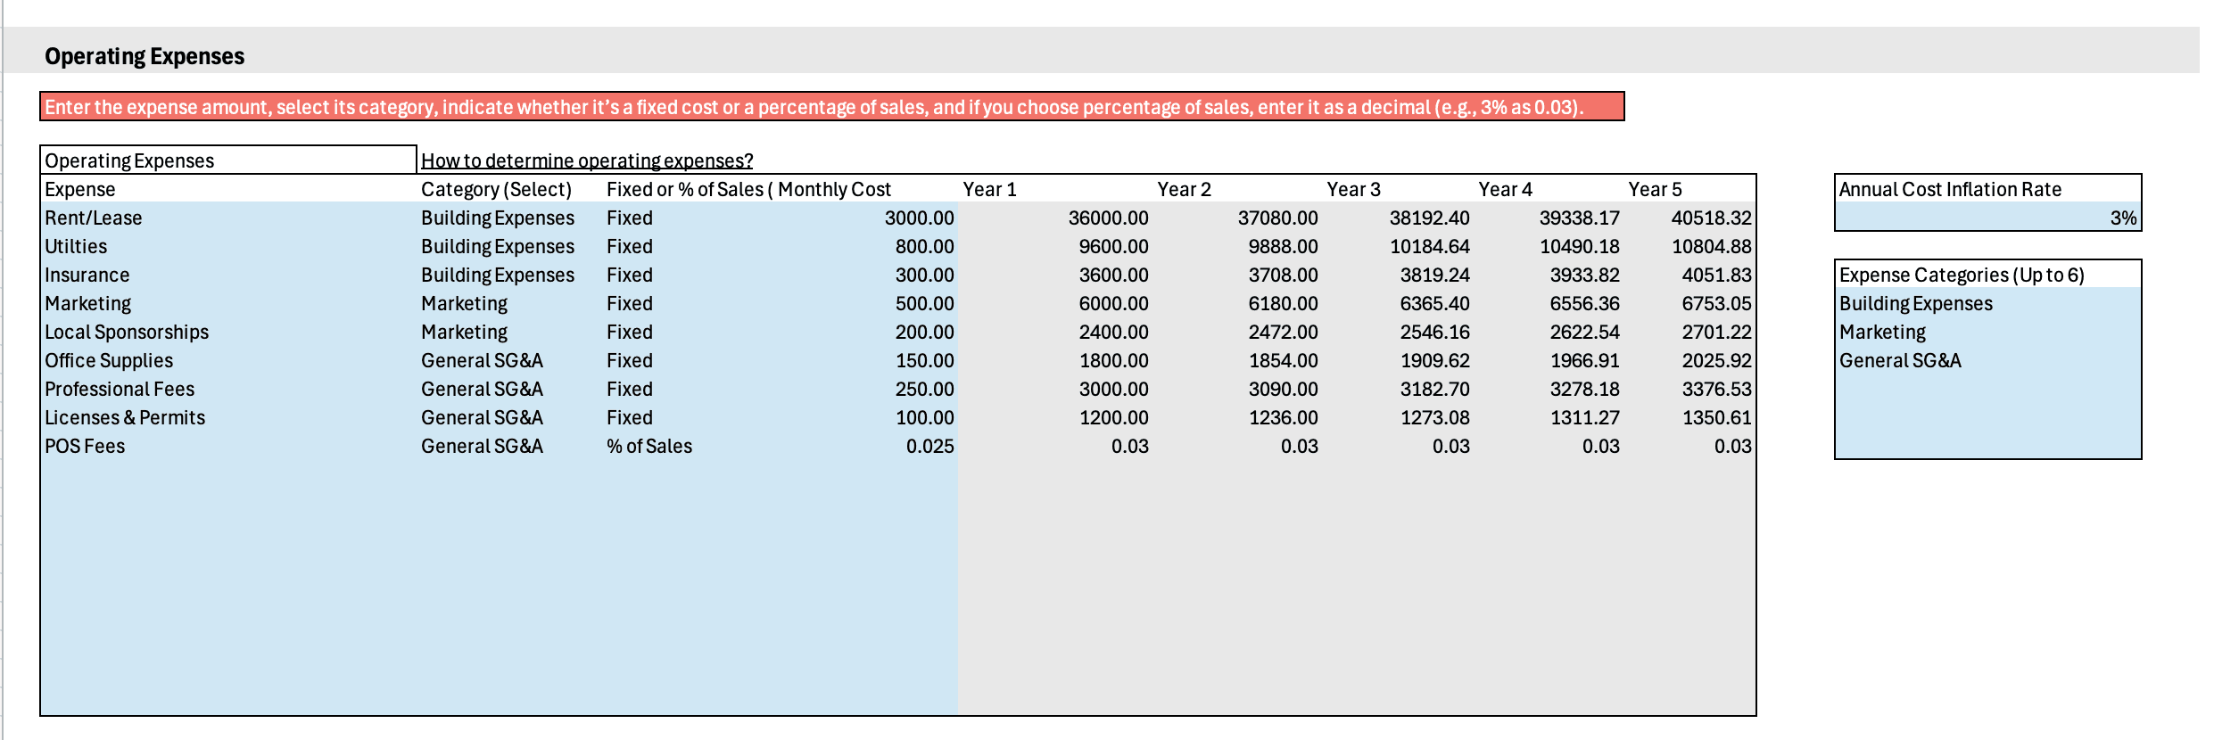Click the POS Fees monthly cost cell 0.025

coord(929,446)
